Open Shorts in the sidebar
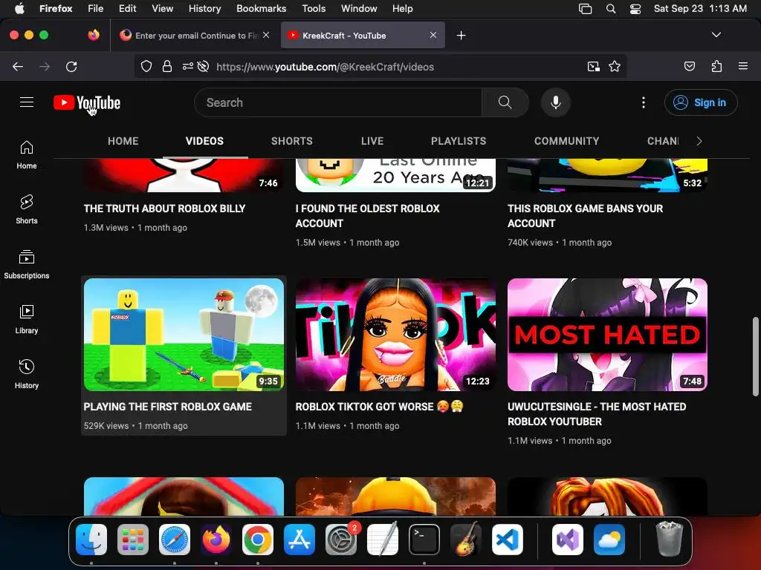761x570 pixels. pos(27,210)
